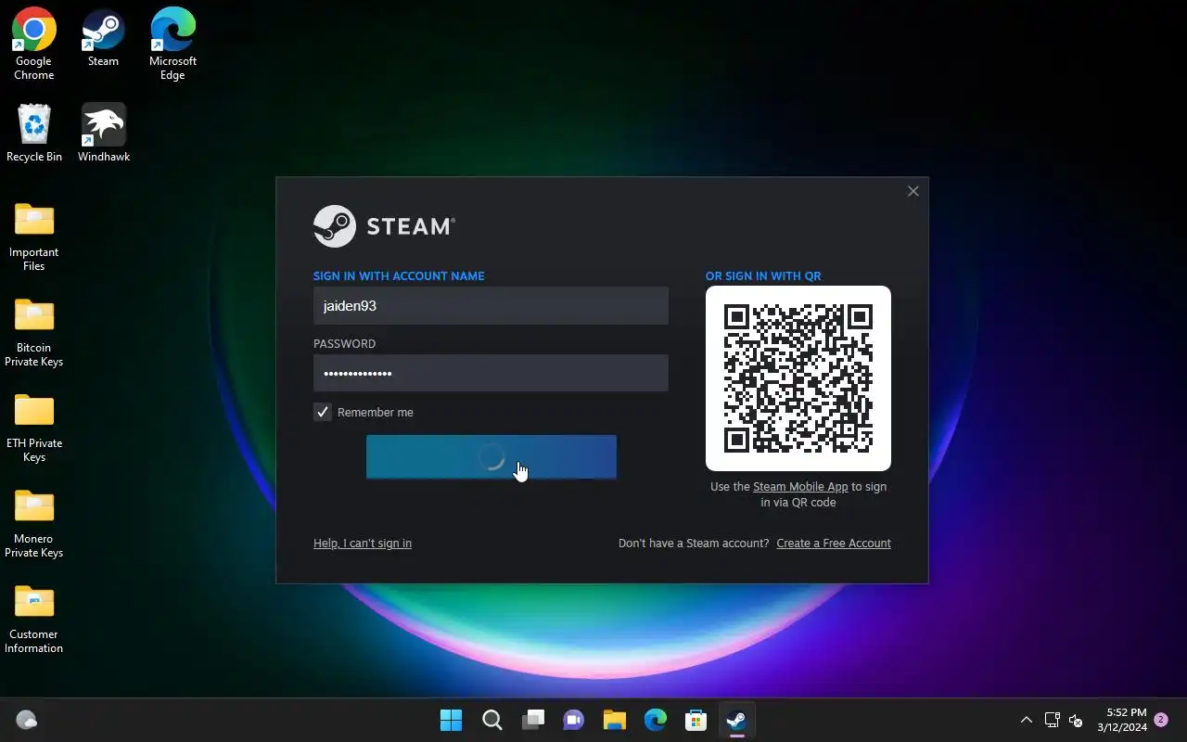Select the Recycle Bin icon
The image size is (1187, 742).
(x=34, y=133)
